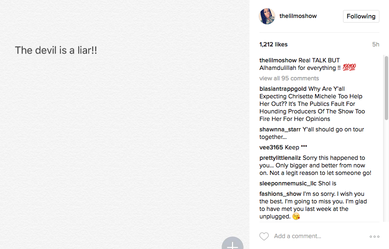The image size is (389, 249).
Task: Click the 100 emoji in the caption
Action: click(349, 68)
